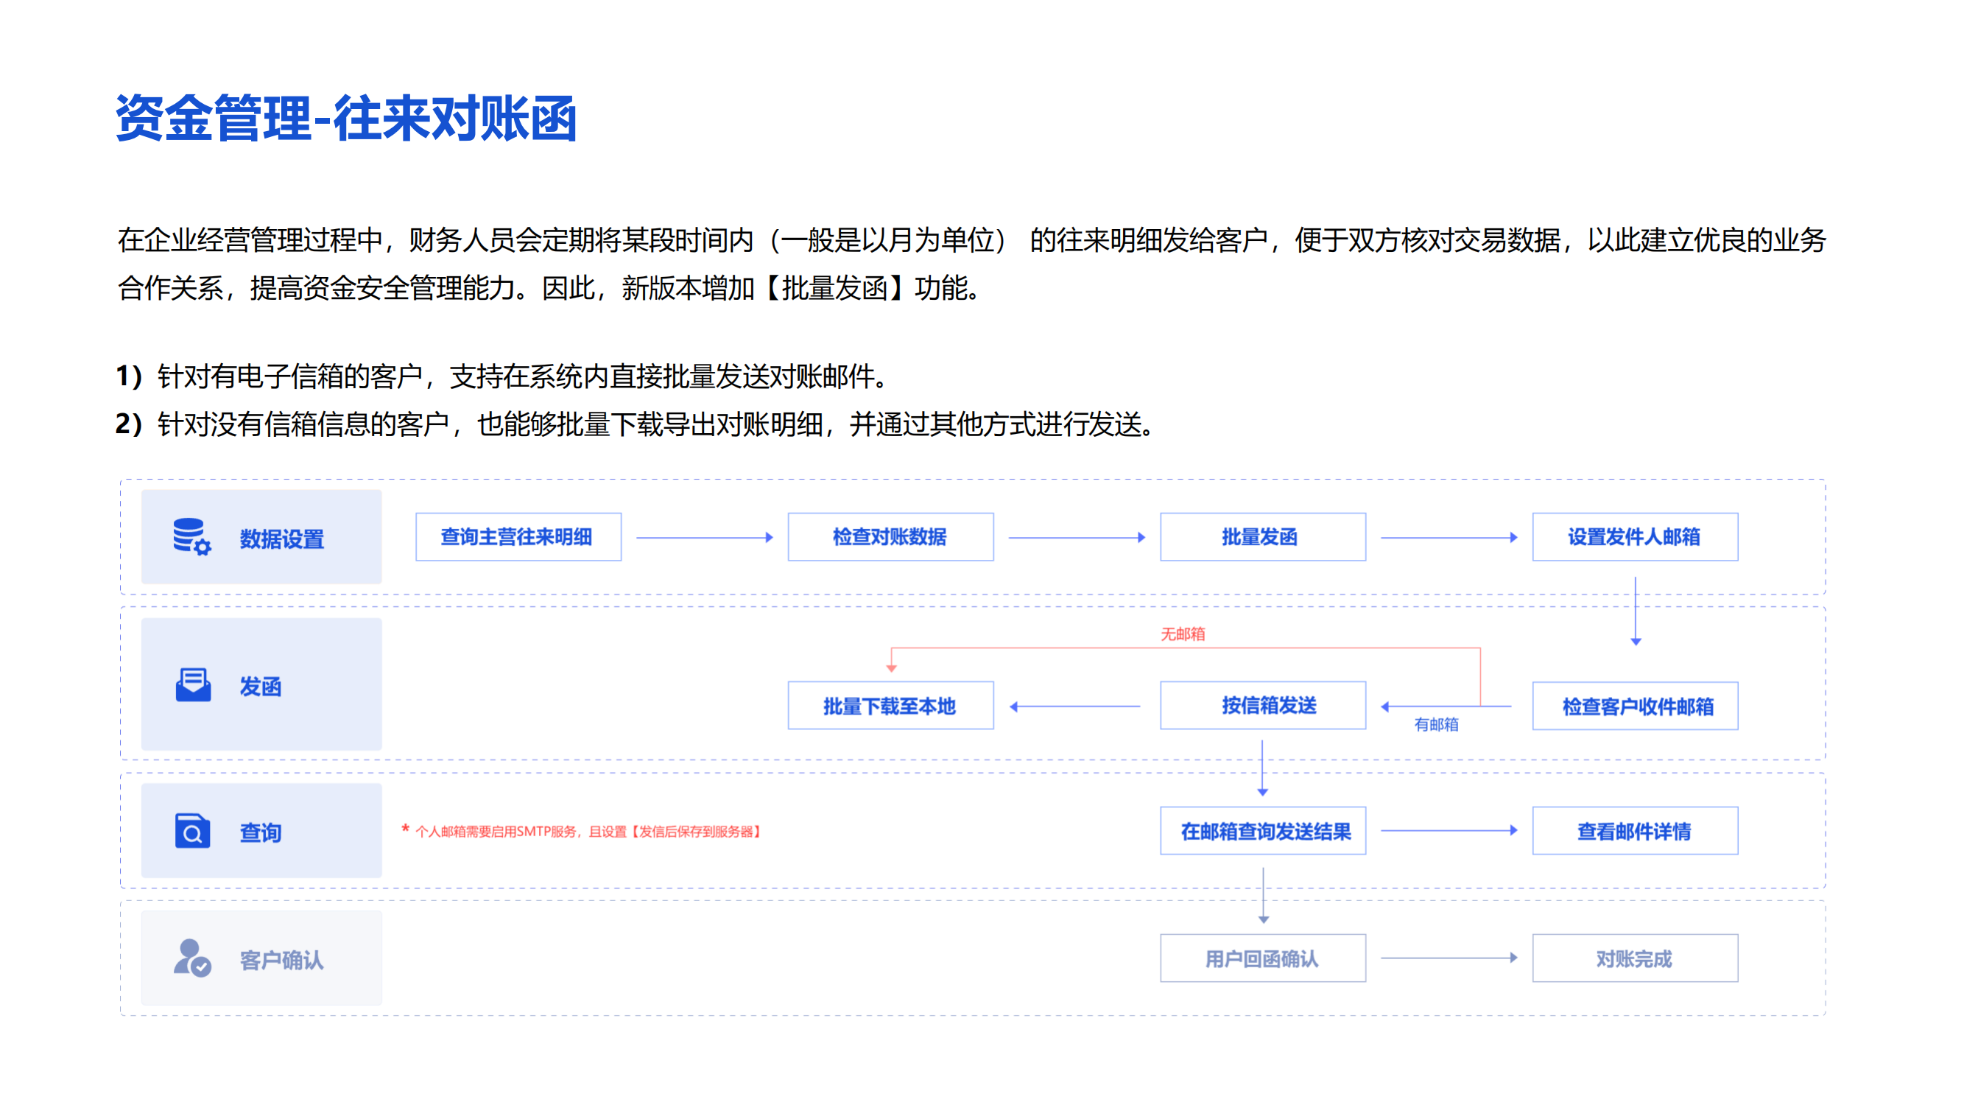Screen dimensions: 1964x1105
Task: Click the 有邮箱 branch label
Action: point(1436,724)
